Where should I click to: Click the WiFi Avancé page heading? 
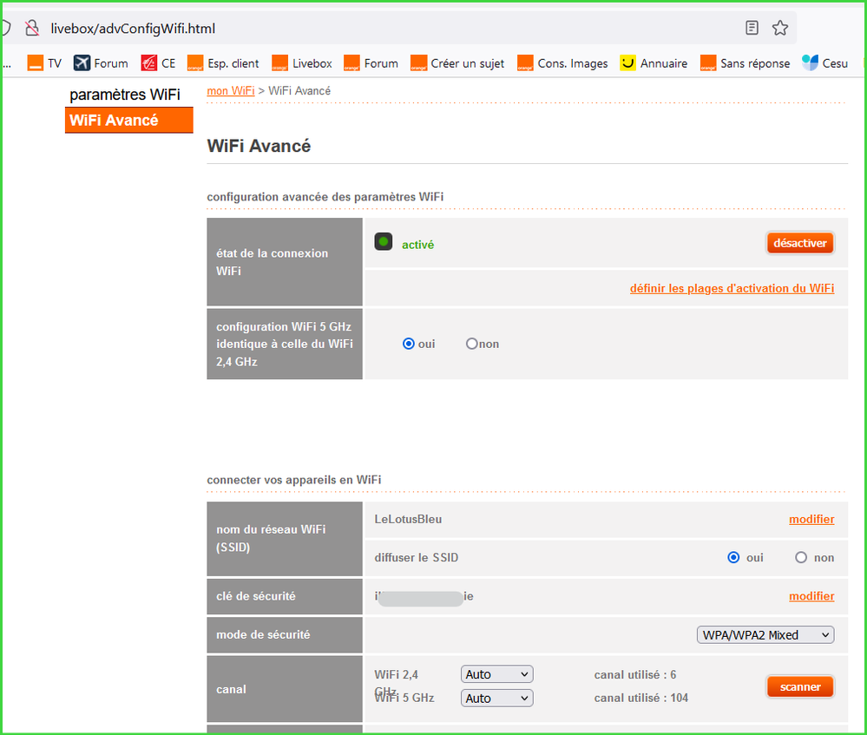click(x=259, y=146)
